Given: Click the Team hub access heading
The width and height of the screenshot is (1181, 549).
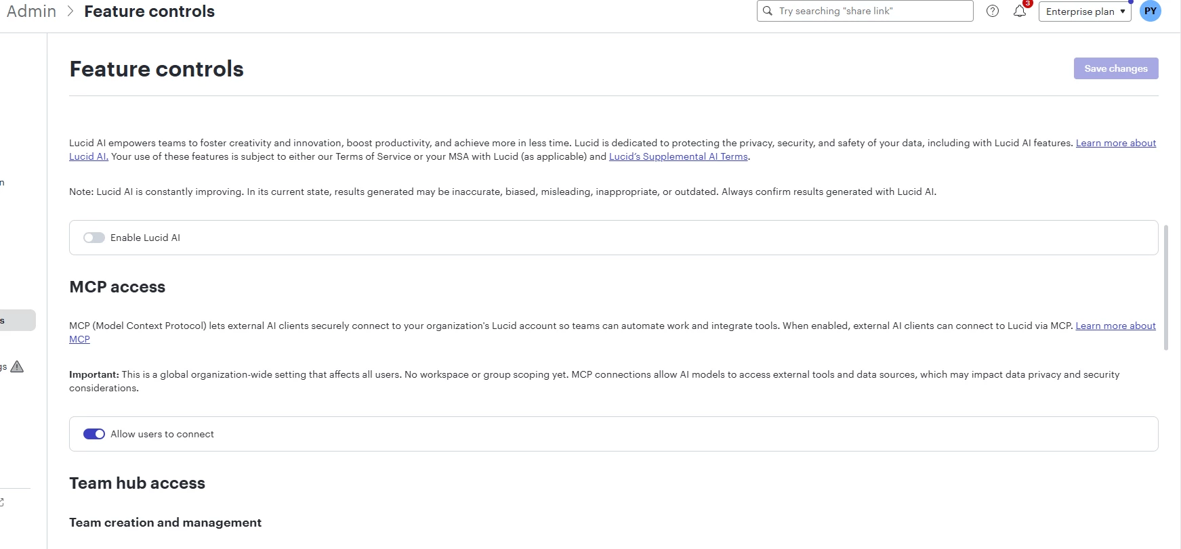Looking at the screenshot, I should [x=137, y=483].
